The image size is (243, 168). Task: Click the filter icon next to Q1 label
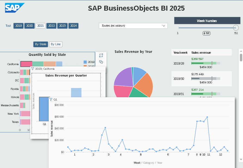coord(51,99)
